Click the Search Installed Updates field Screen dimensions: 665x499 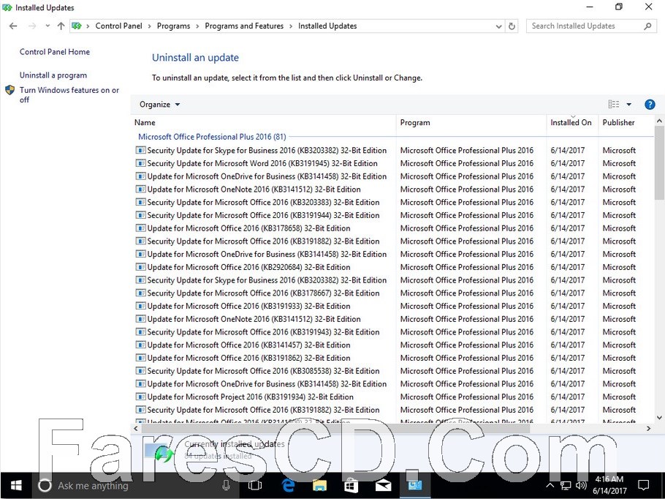[x=592, y=26]
